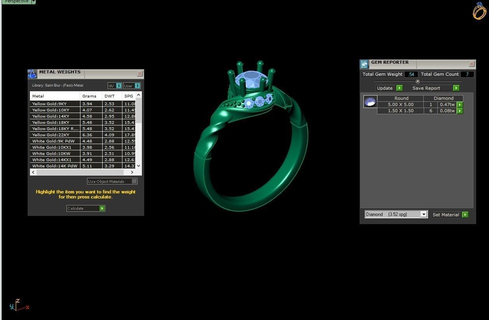Image resolution: width=489 pixels, height=320 pixels.
Task: Click the green arrow for 0.47tw row
Action: (x=460, y=104)
